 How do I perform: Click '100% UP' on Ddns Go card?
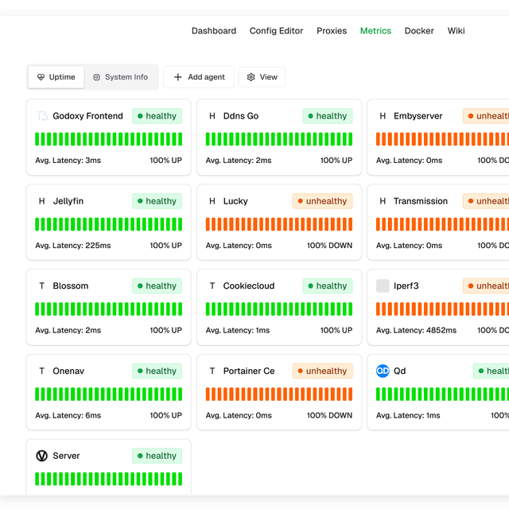[x=336, y=161]
